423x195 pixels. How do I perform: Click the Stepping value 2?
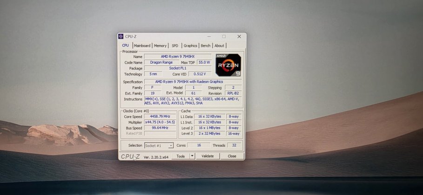coord(233,88)
